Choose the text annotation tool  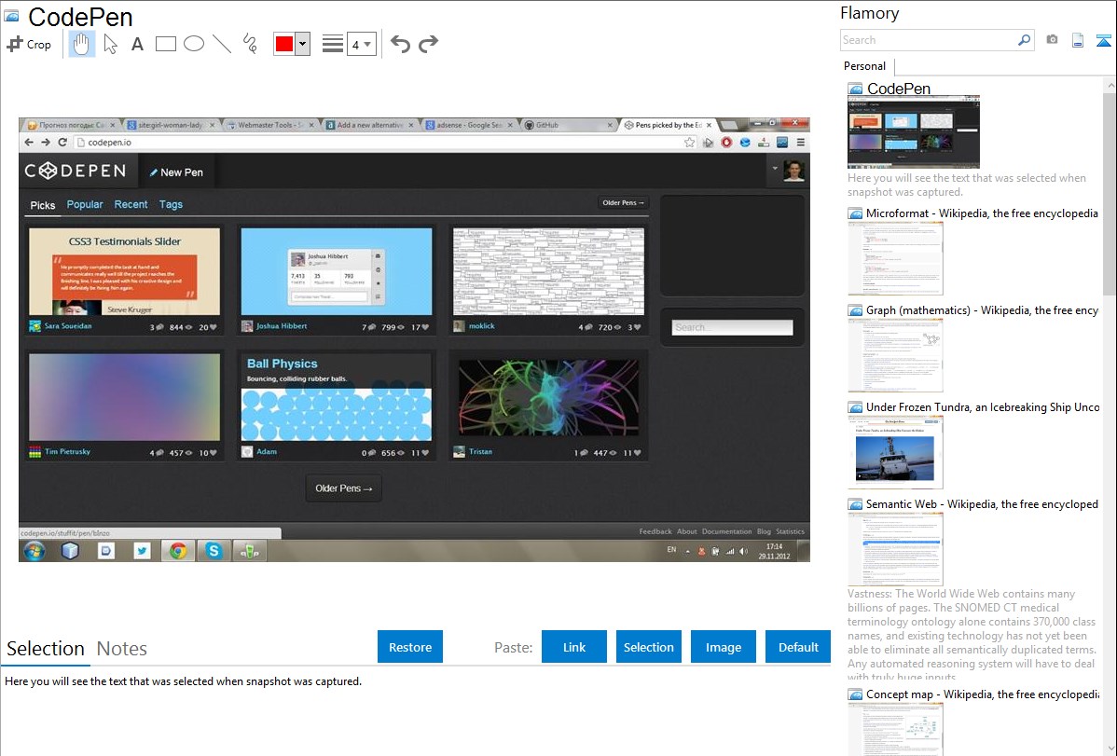pos(137,44)
